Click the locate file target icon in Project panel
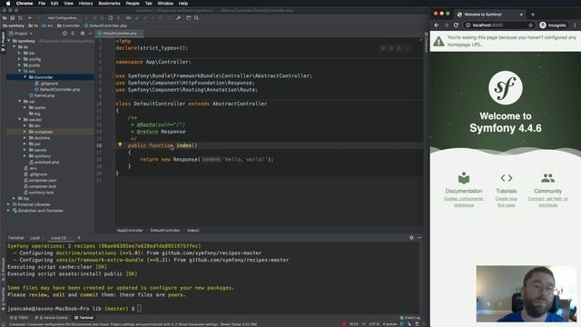The image size is (581, 327). [x=64, y=34]
